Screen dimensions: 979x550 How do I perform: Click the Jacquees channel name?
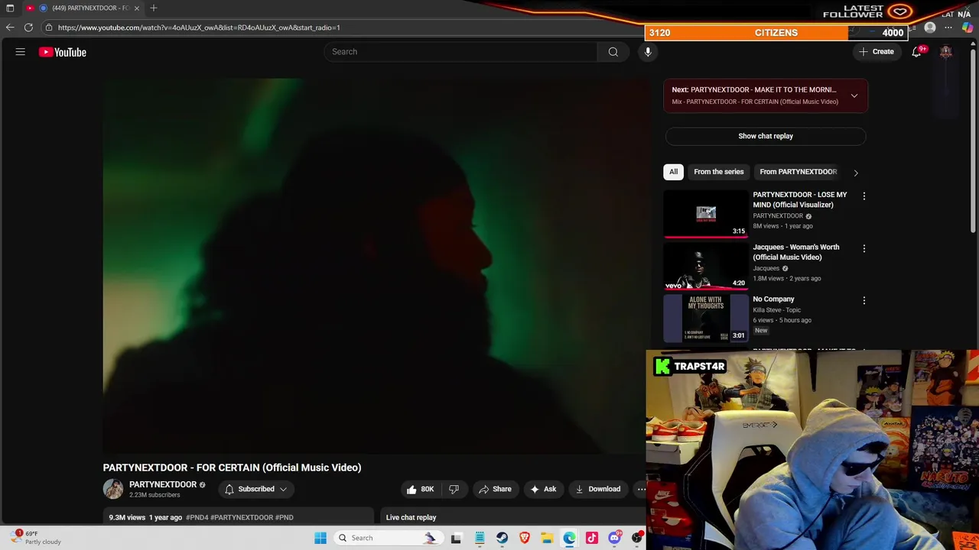tap(766, 268)
